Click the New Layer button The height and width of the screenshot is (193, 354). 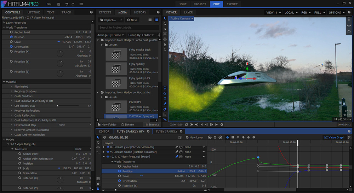click(x=195, y=137)
